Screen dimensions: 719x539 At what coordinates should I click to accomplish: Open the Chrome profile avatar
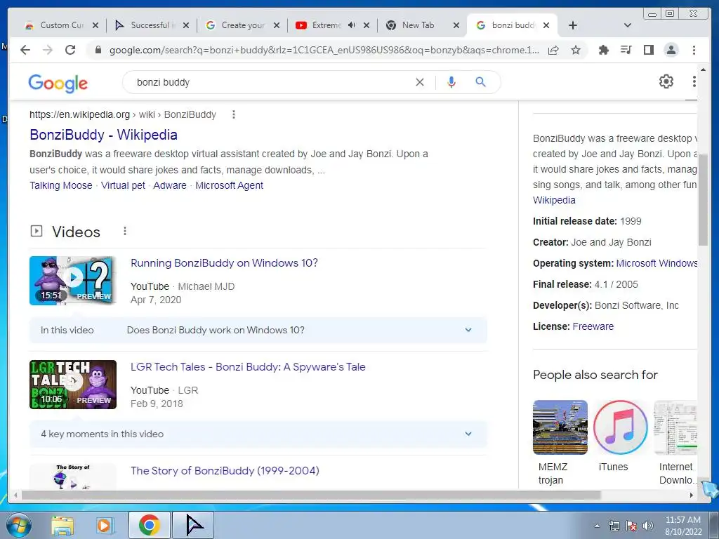[671, 50]
